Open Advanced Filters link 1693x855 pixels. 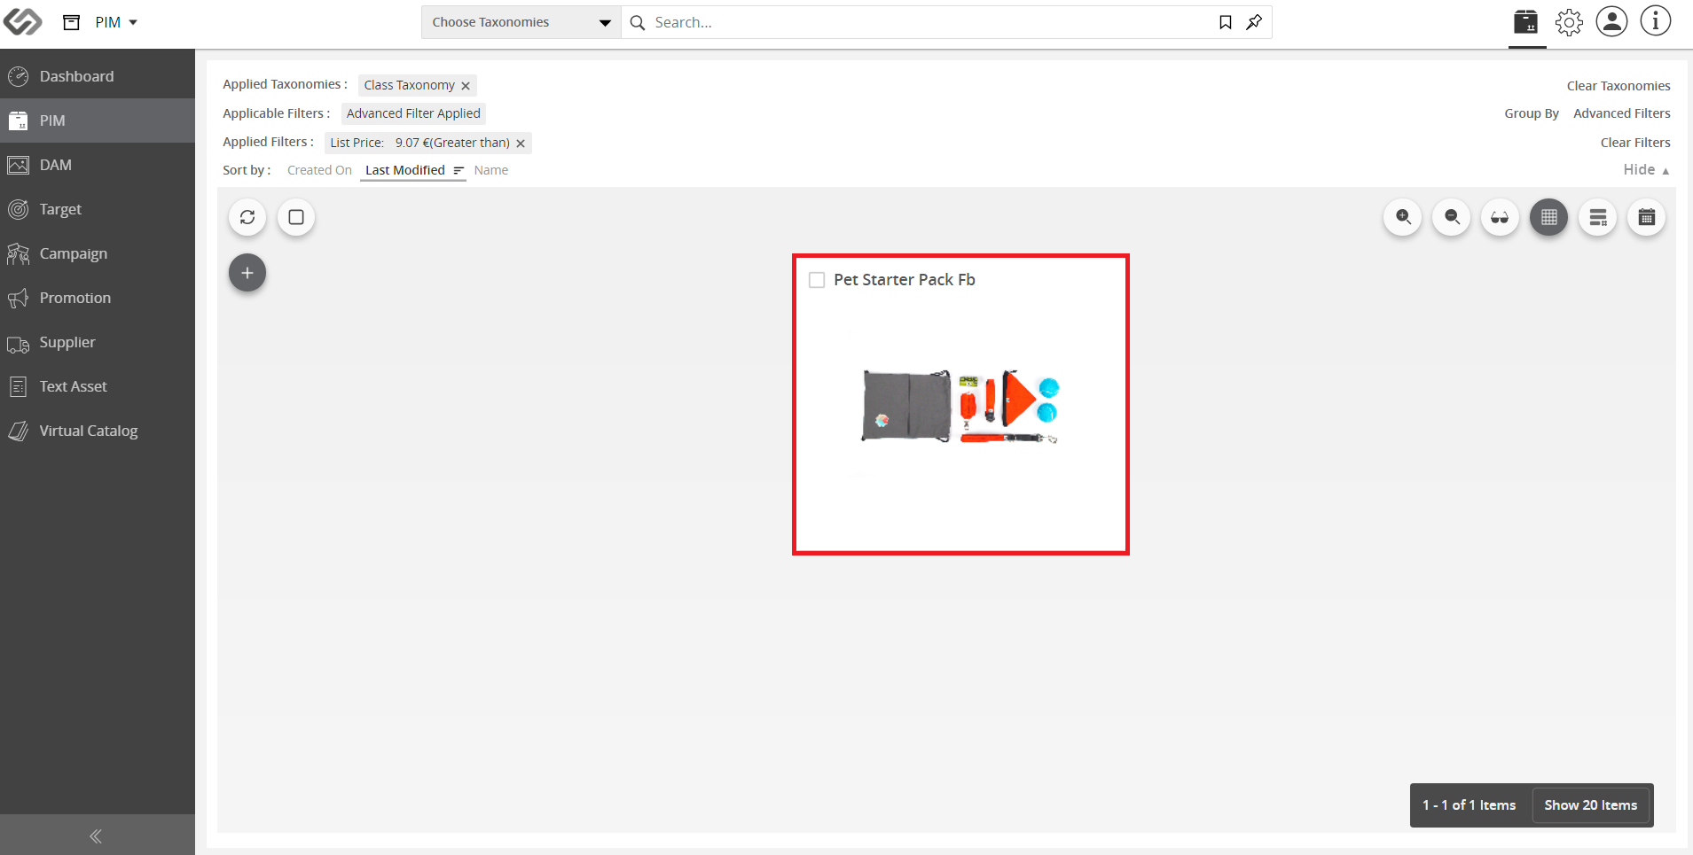tap(1622, 113)
